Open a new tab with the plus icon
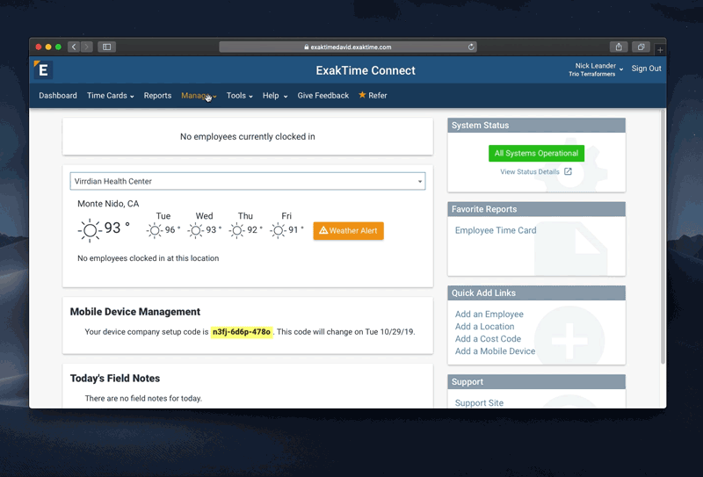Screen dimensions: 703x477 [660, 50]
